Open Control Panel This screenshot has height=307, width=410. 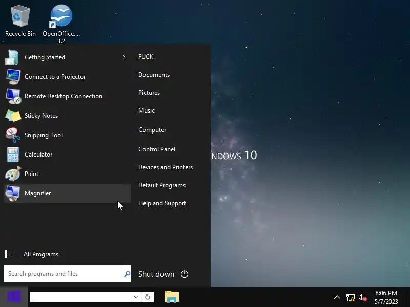point(157,149)
